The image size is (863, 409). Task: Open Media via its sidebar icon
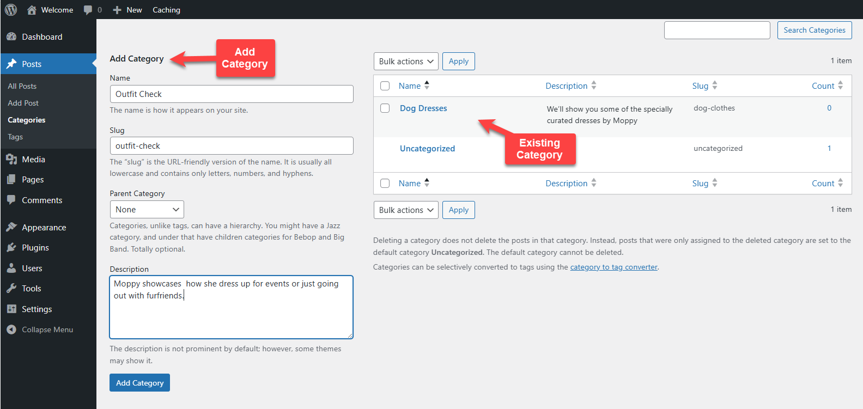(11, 159)
